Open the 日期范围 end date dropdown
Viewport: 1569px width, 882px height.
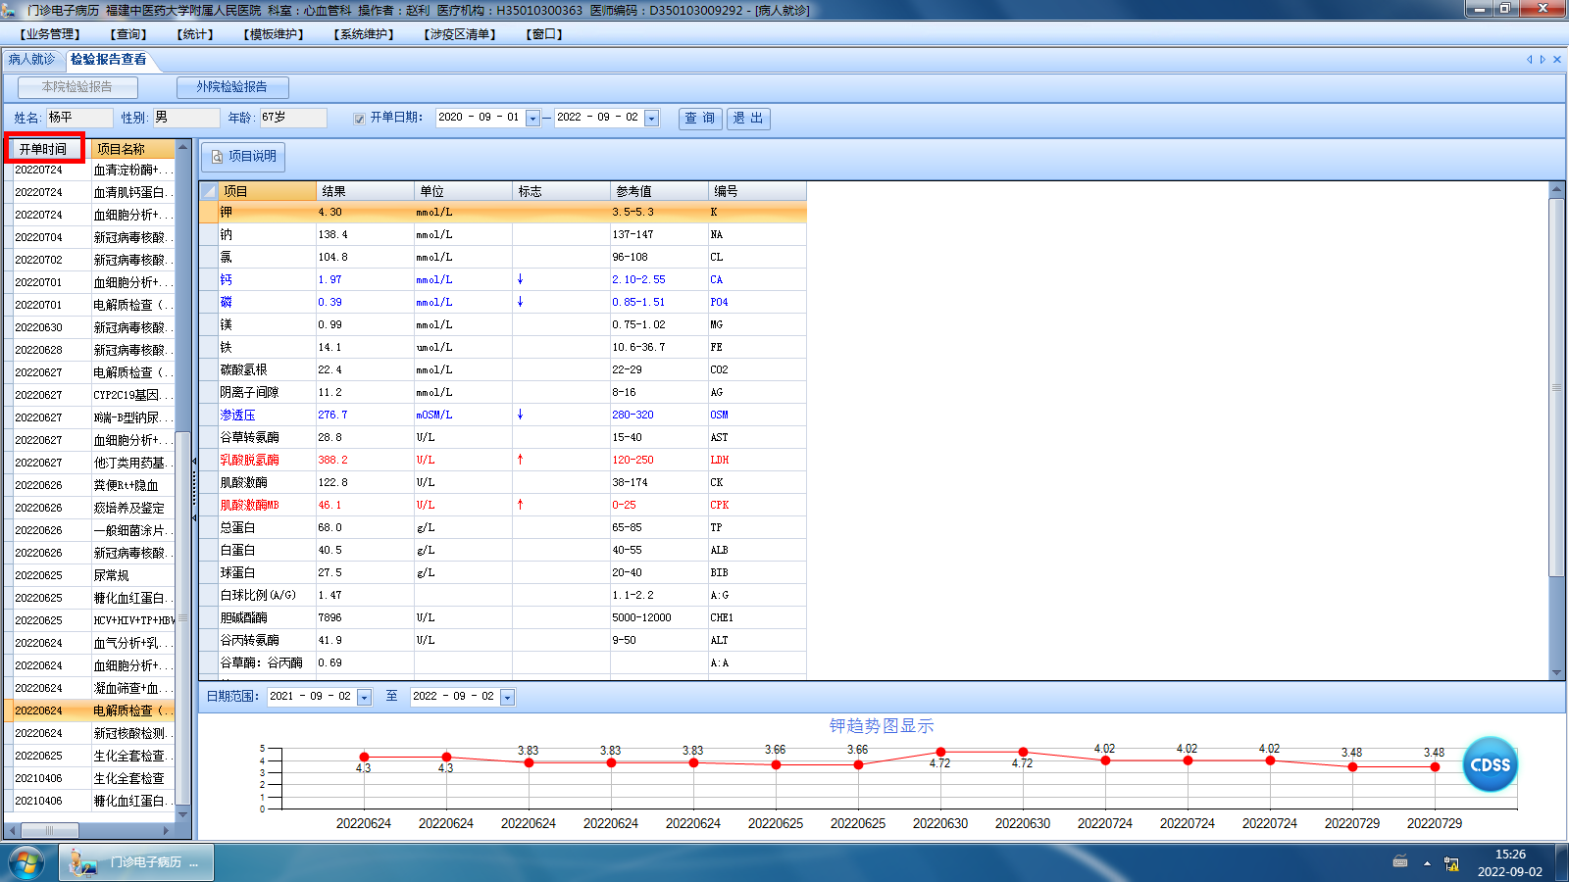tap(508, 698)
